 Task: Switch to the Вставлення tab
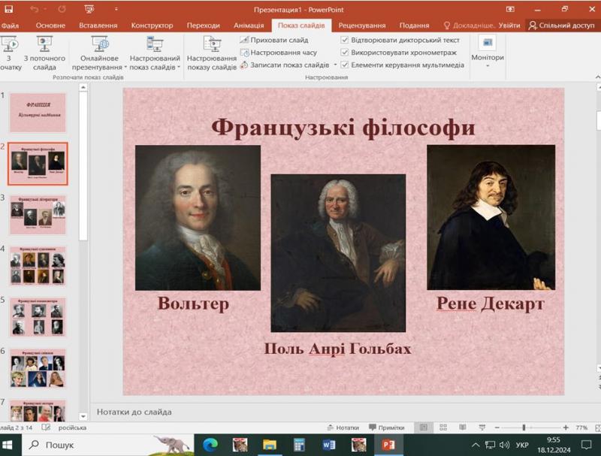[x=98, y=26]
